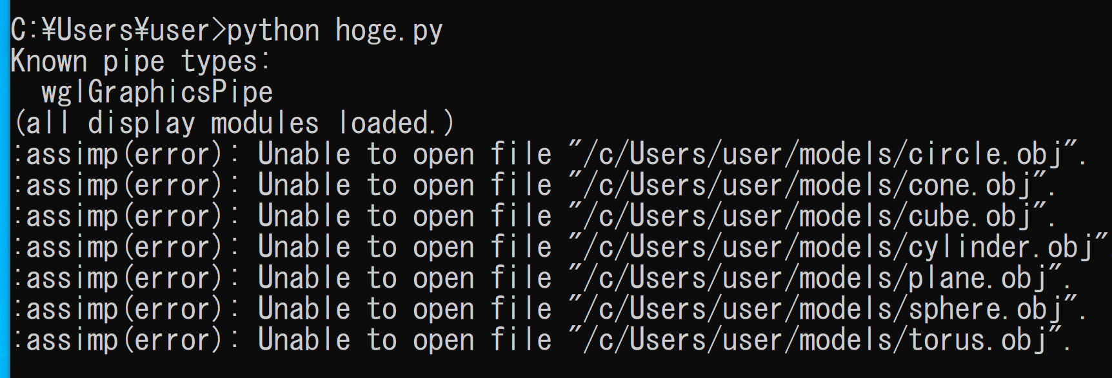Click "Unable to open file" on cube line
Image resolution: width=1112 pixels, height=378 pixels.
pos(405,217)
